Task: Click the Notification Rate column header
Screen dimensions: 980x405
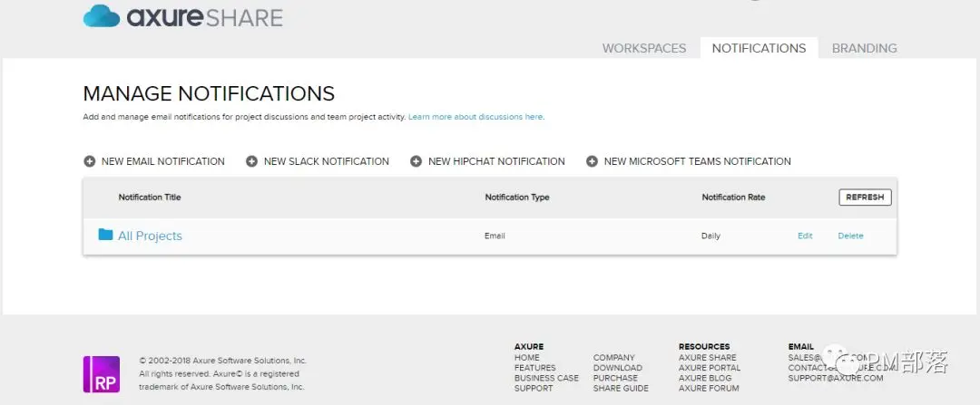Action: [x=733, y=198]
